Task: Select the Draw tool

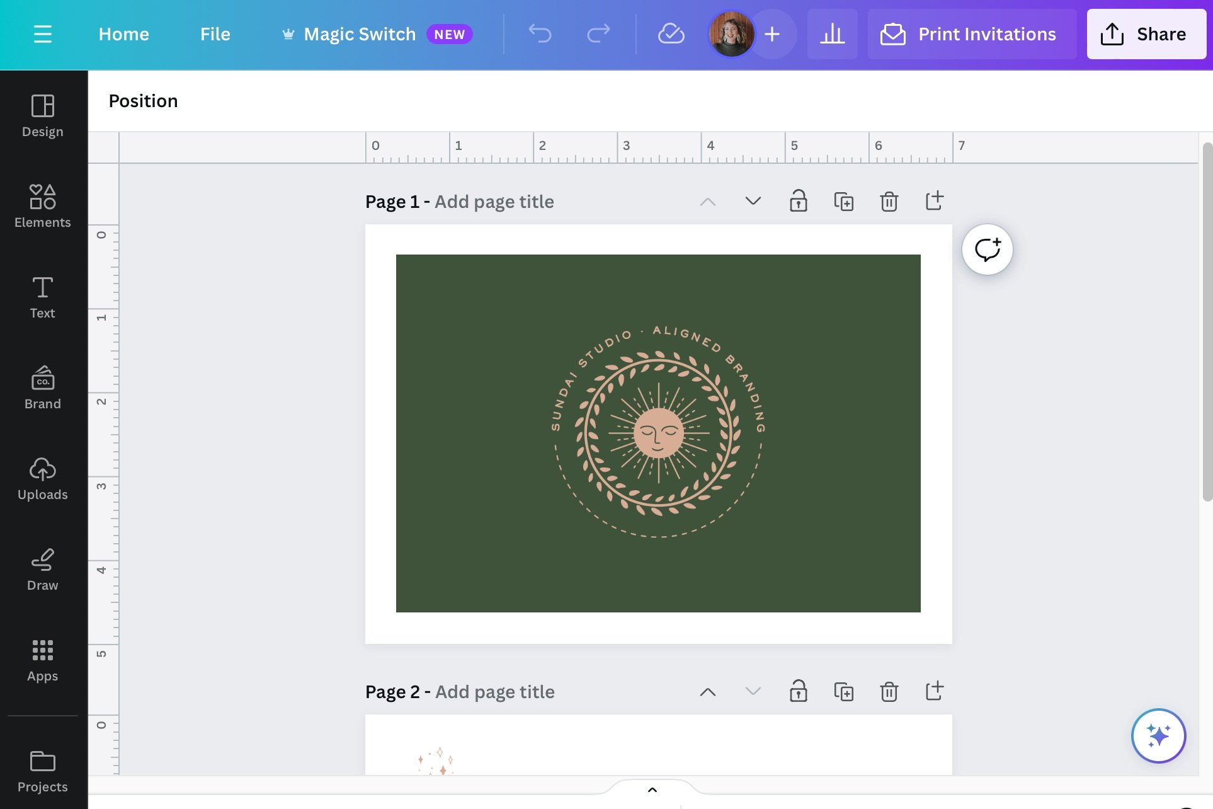Action: [x=42, y=569]
